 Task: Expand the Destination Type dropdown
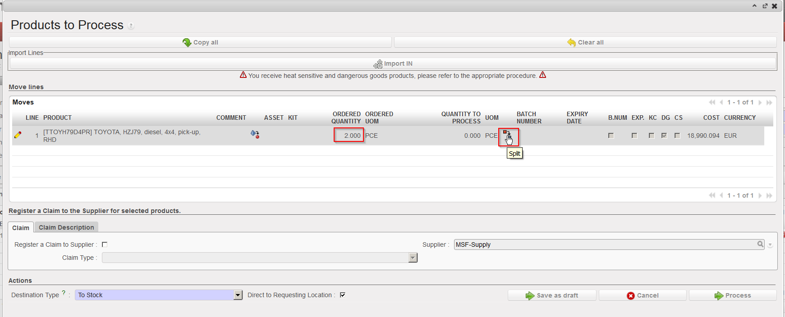pyautogui.click(x=238, y=295)
